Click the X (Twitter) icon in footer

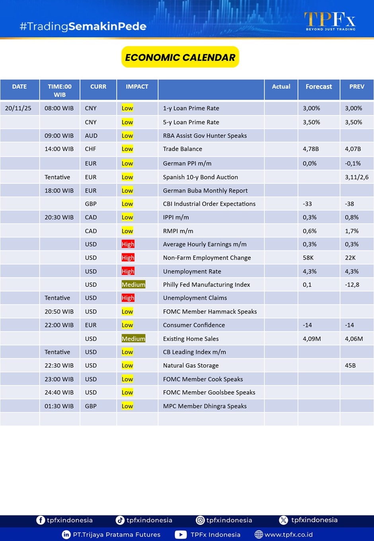(x=283, y=520)
